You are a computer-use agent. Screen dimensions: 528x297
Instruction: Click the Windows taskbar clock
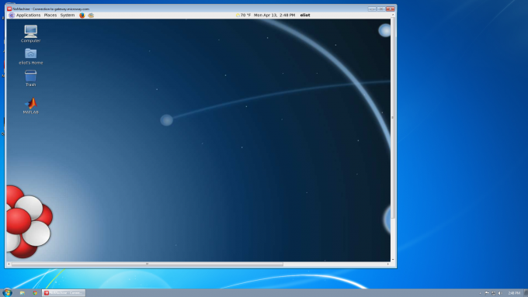(514, 293)
